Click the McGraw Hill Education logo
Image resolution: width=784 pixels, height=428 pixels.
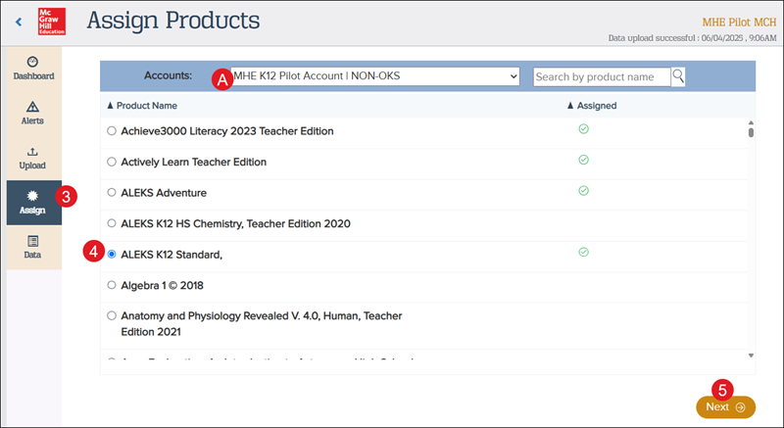pos(50,21)
